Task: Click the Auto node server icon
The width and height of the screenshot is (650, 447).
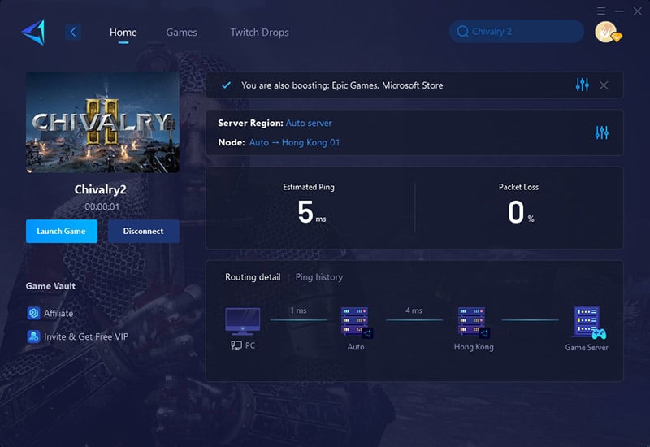Action: pyautogui.click(x=356, y=322)
